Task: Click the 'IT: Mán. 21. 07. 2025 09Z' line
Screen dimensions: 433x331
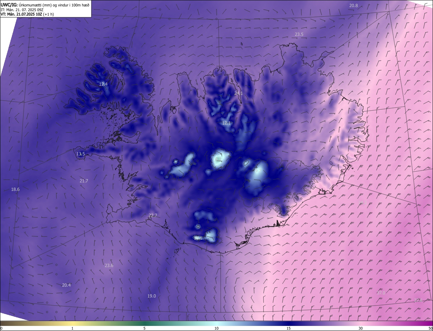Action: [21, 10]
